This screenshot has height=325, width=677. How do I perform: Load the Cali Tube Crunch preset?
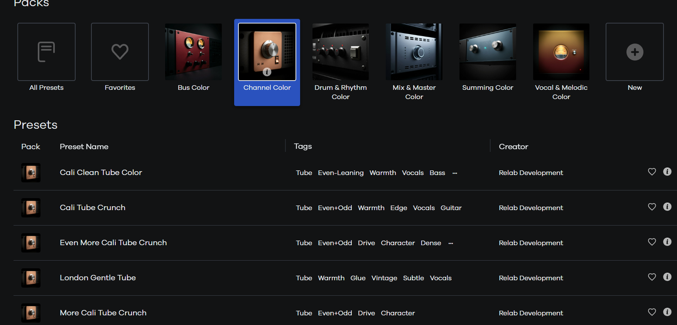(93, 207)
